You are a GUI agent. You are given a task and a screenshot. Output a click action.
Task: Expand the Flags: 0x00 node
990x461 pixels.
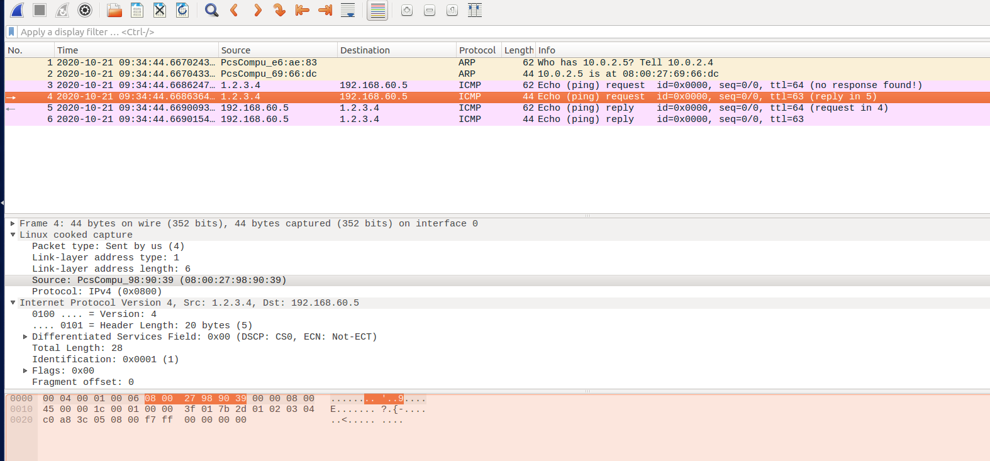[x=25, y=370]
